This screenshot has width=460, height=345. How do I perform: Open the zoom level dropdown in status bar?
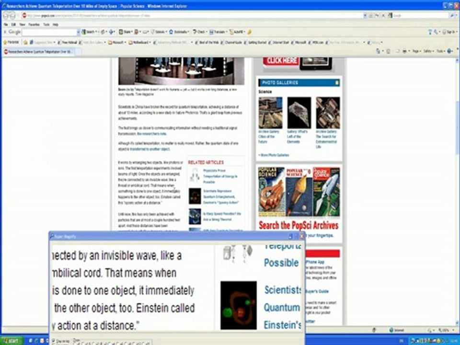point(453,330)
